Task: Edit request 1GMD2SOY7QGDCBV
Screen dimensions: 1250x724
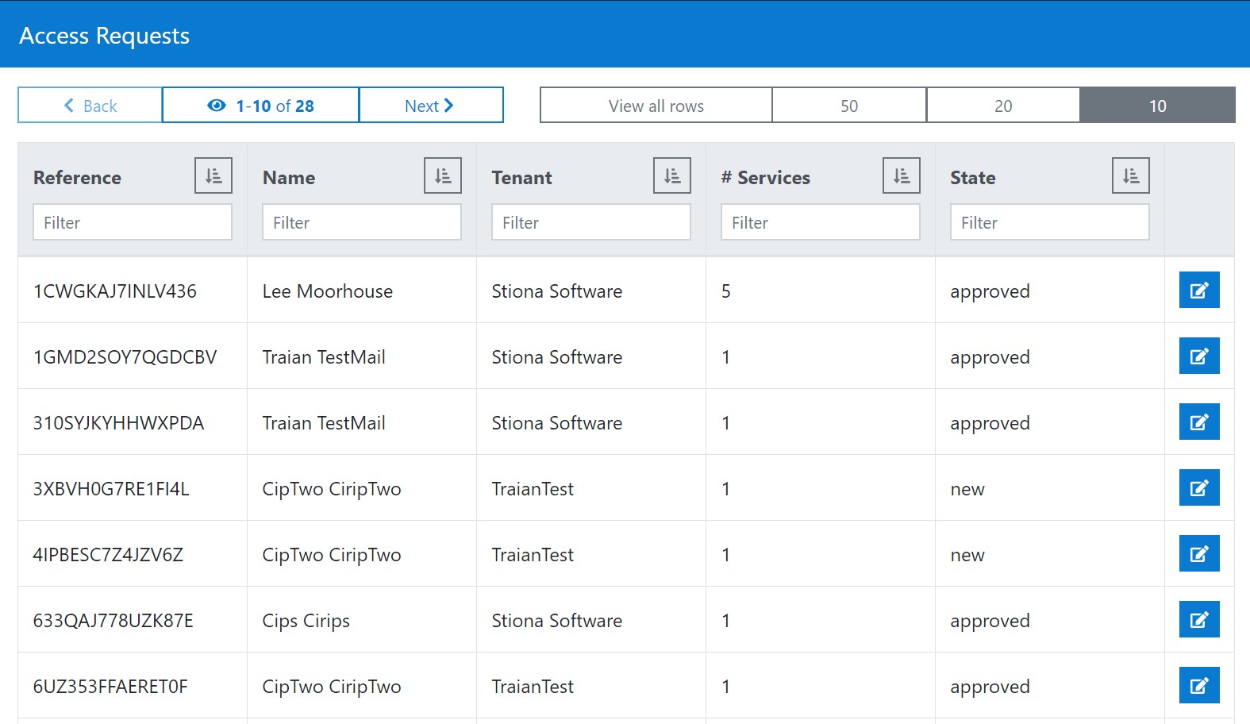Action: pos(1199,356)
